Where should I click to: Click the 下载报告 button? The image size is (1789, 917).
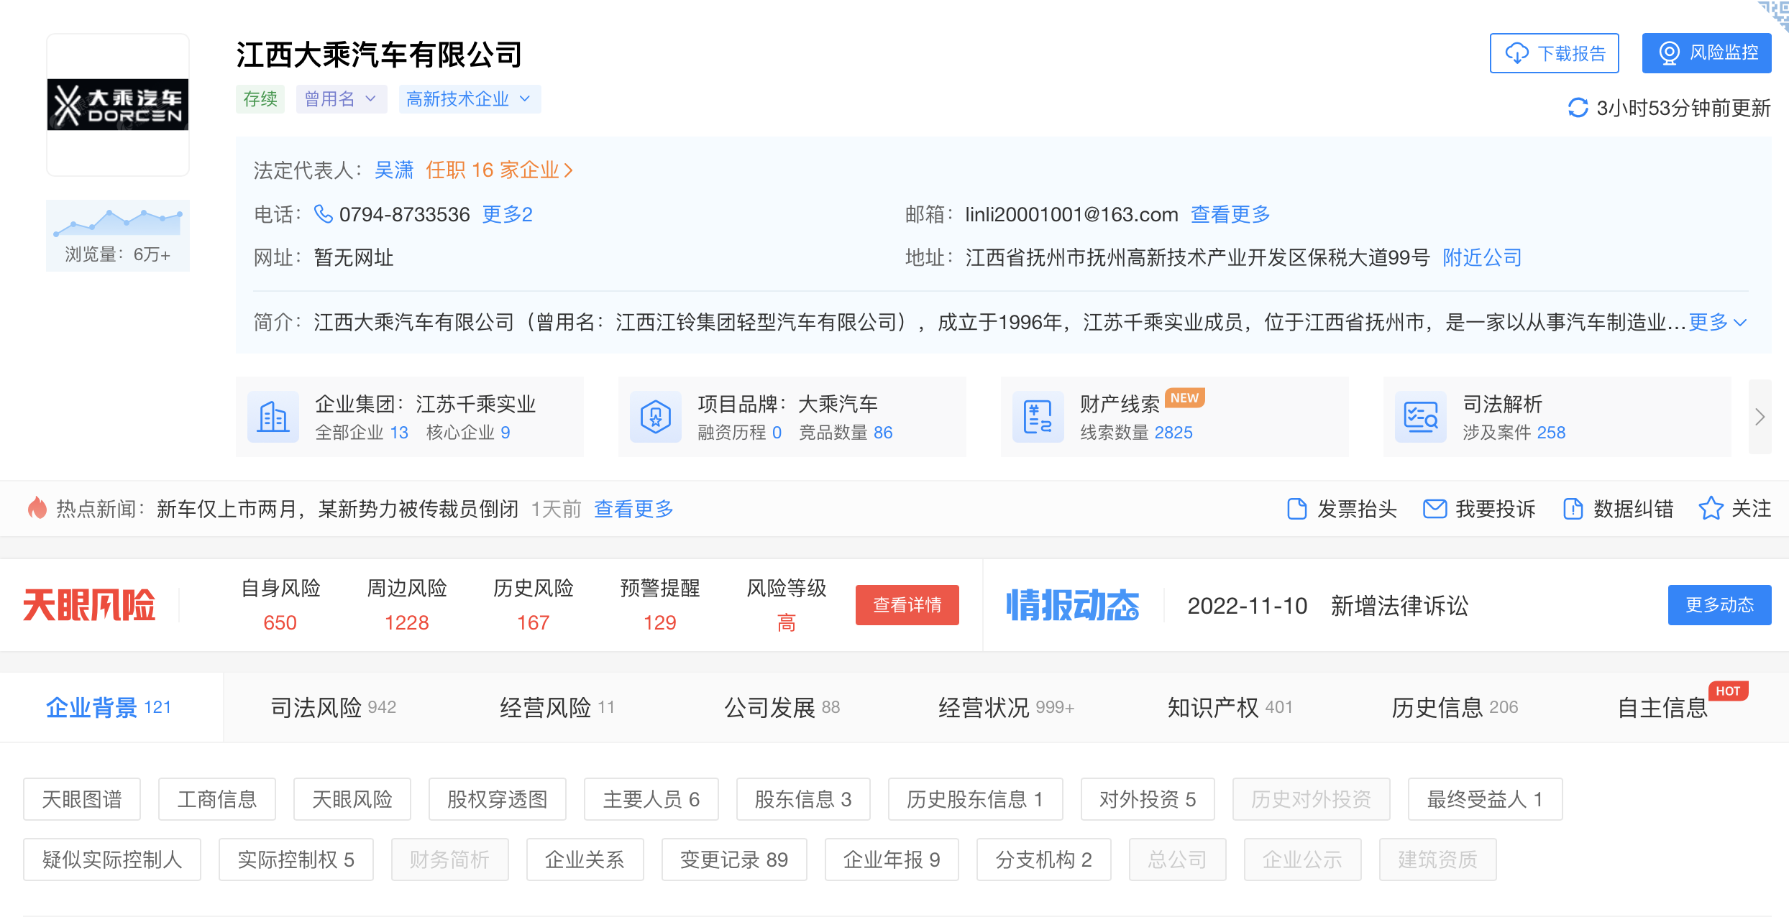[x=1554, y=53]
